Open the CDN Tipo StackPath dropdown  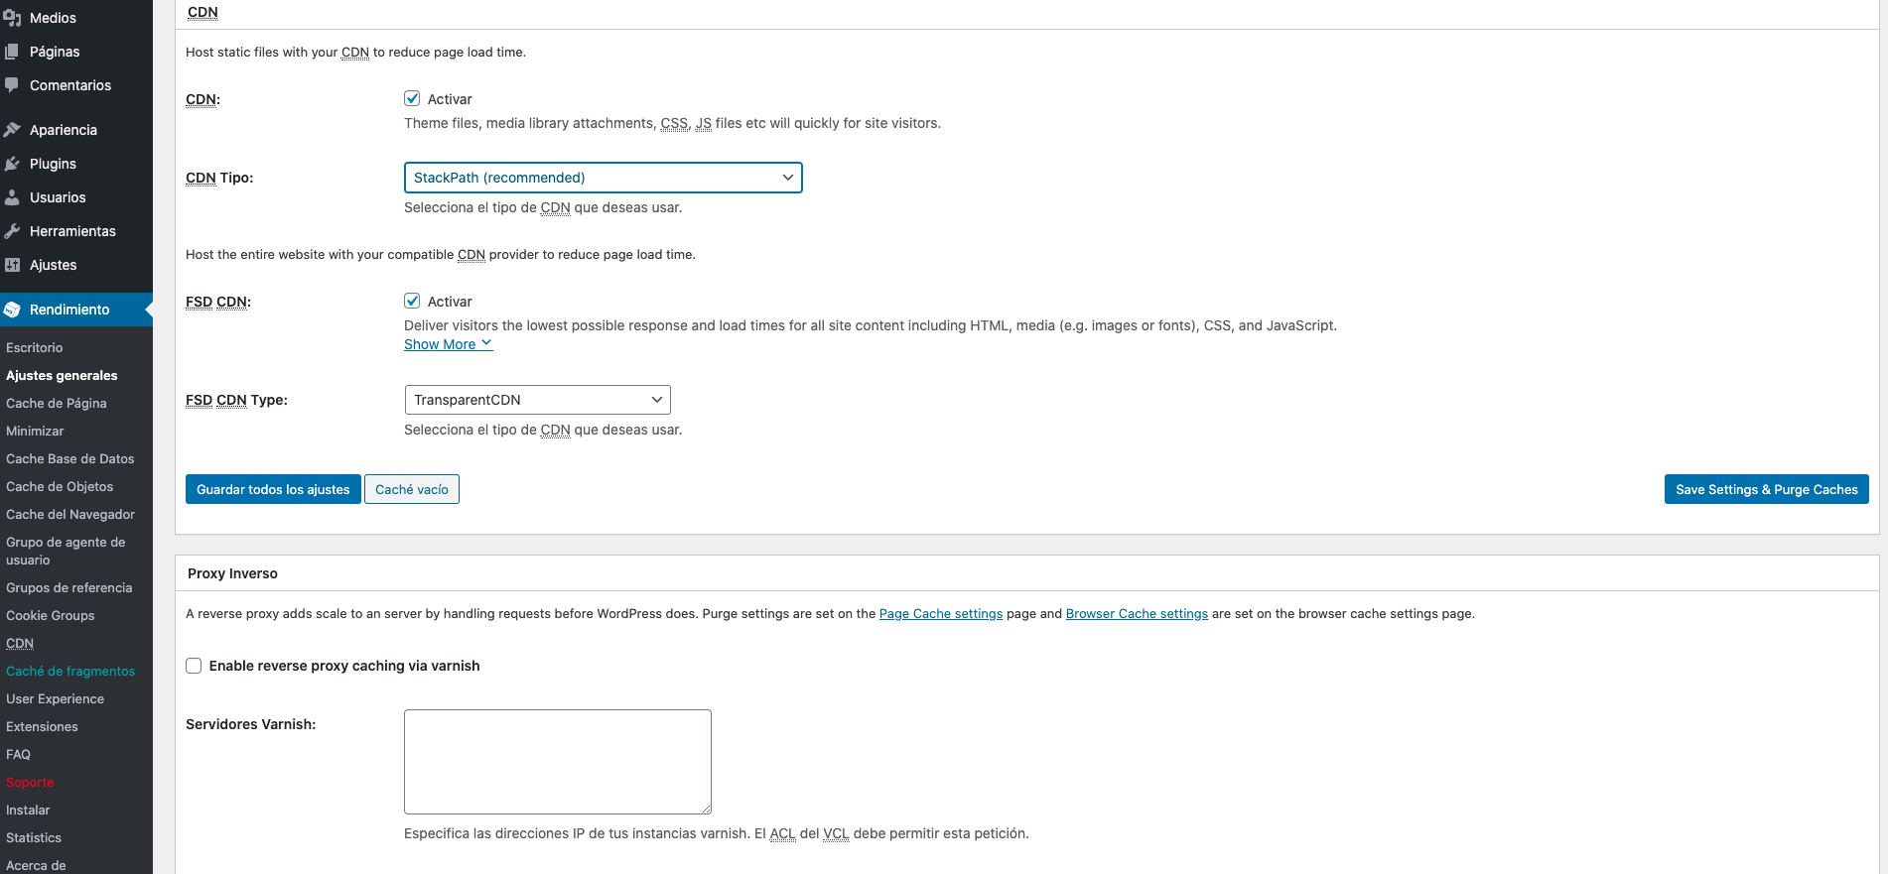(603, 178)
